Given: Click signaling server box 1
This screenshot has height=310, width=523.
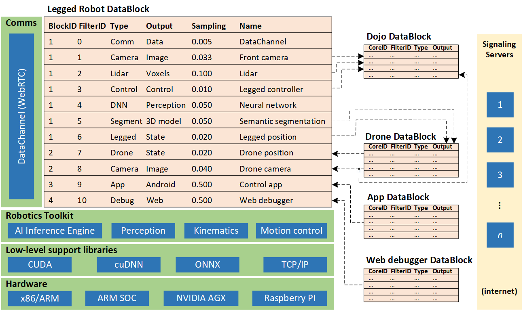Looking at the screenshot, I should click(x=500, y=105).
